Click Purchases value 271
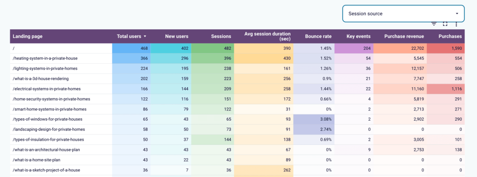This screenshot has width=477, height=177. pyautogui.click(x=458, y=109)
